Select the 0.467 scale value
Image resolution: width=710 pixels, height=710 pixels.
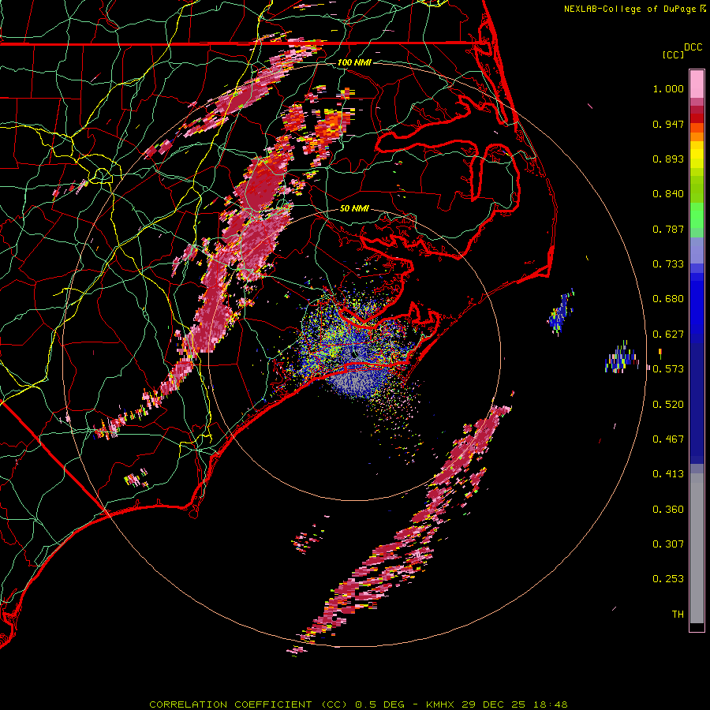click(x=668, y=439)
